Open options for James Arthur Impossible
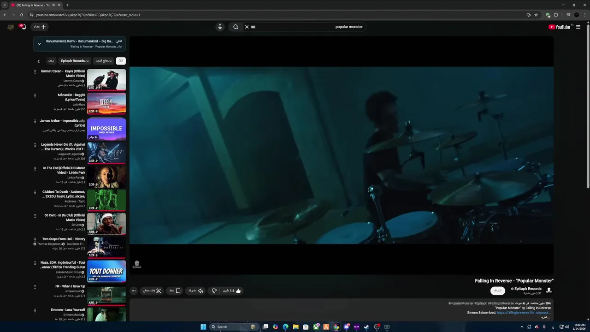 tap(35, 121)
